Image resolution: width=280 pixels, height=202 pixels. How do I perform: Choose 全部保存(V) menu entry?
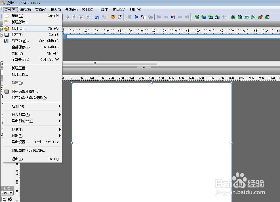click(x=33, y=47)
